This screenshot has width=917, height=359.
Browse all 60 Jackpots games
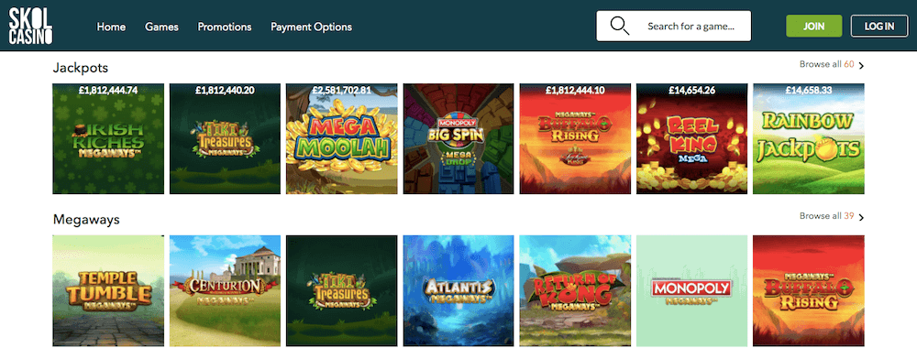coord(827,64)
